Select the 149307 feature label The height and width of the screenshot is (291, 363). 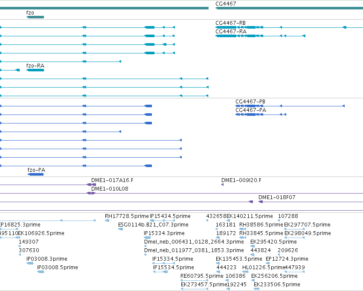coord(29,242)
